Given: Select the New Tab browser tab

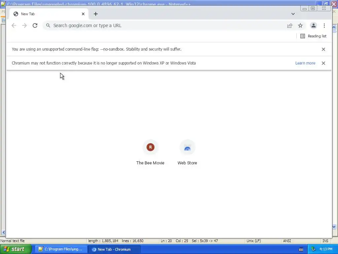Looking at the screenshot, I should click(49, 14).
